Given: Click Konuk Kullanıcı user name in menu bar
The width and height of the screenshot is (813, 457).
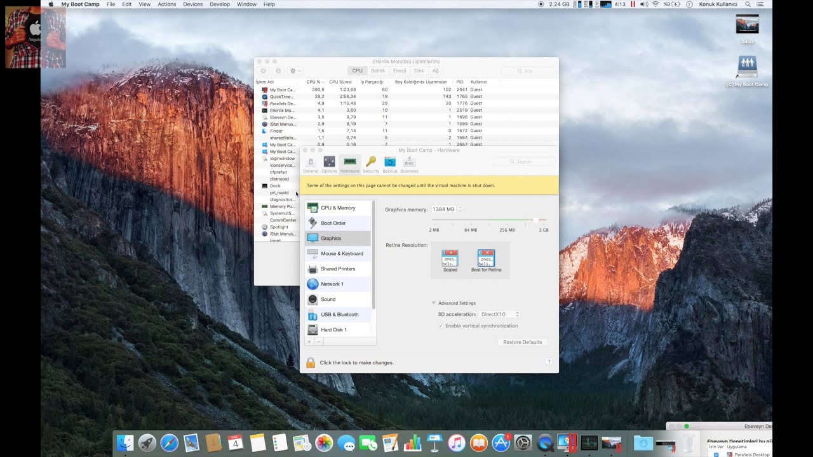Looking at the screenshot, I should coord(718,4).
